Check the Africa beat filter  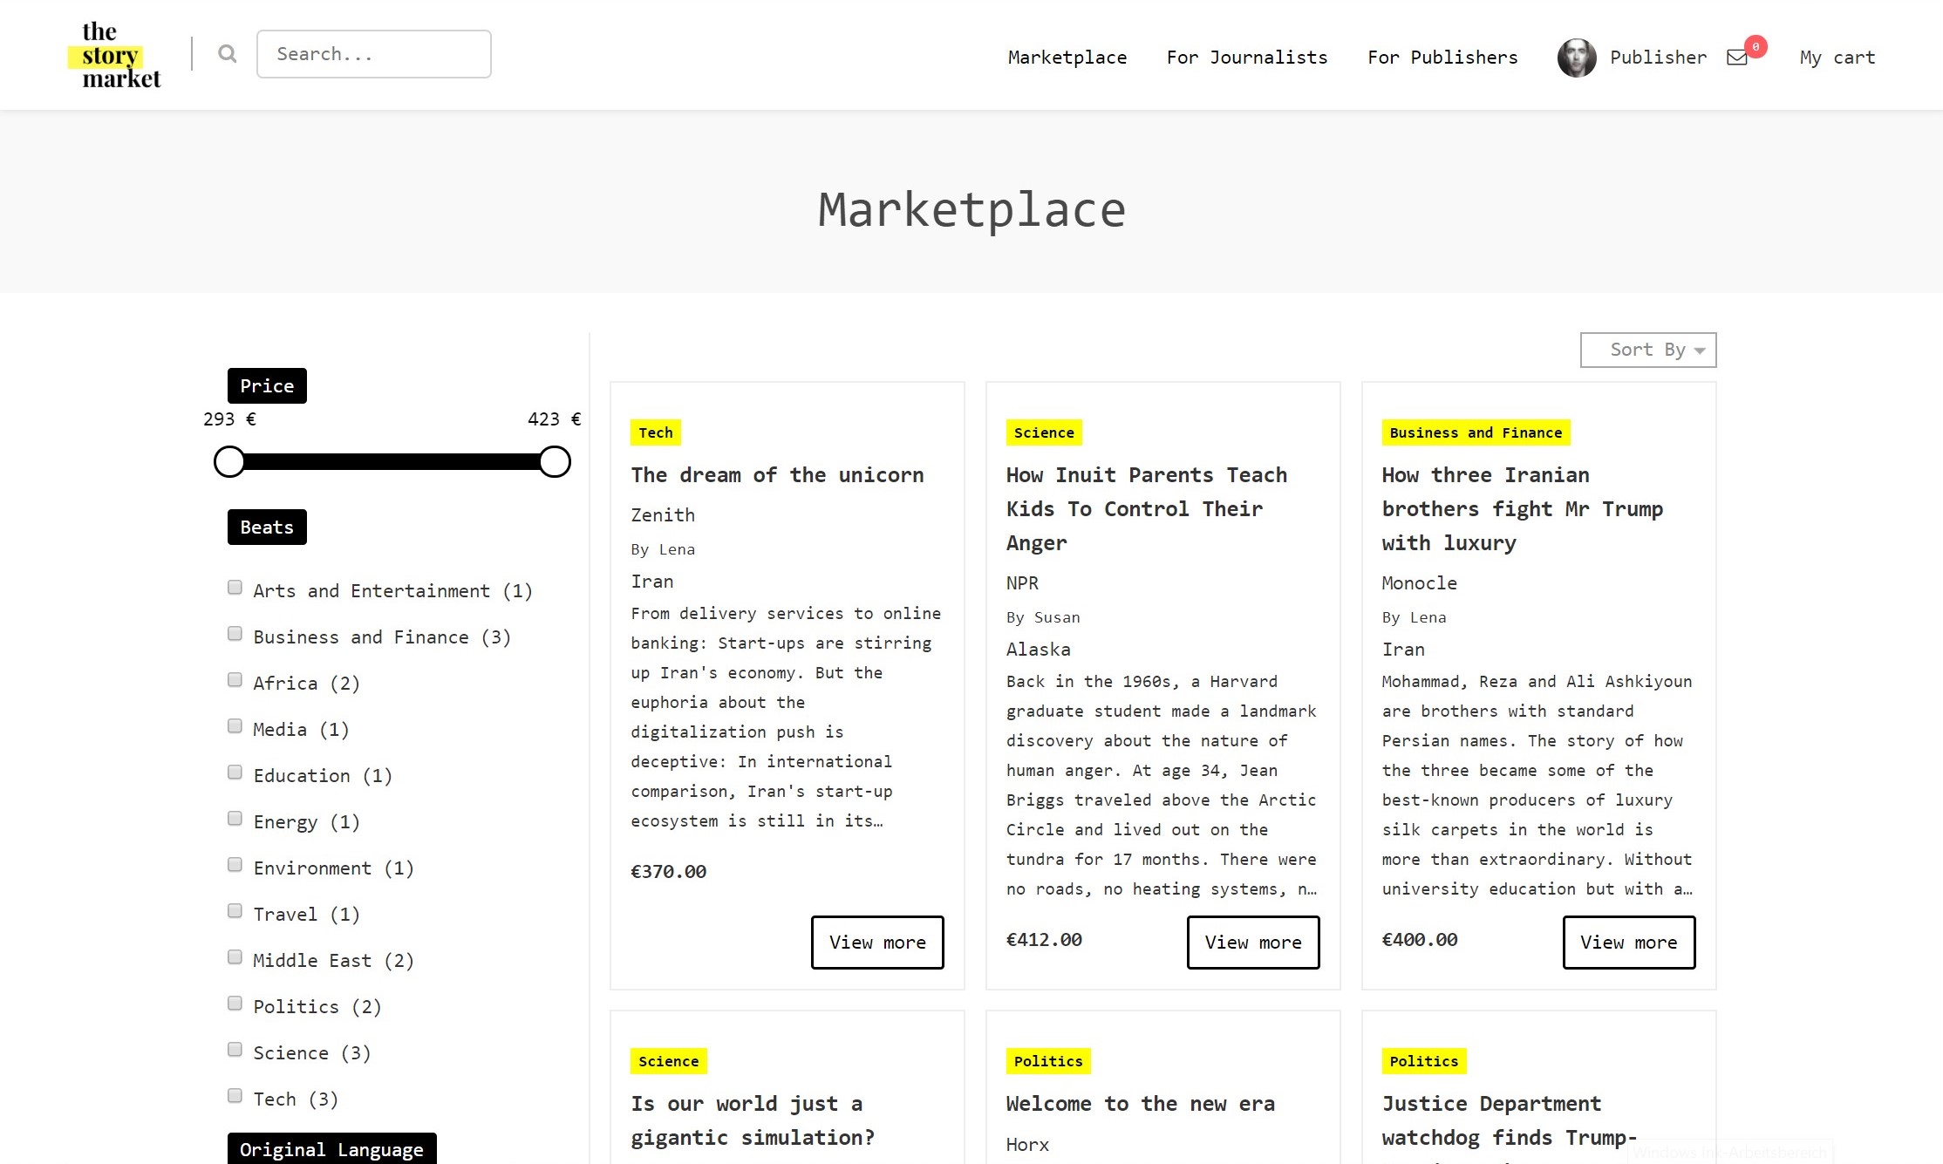235,680
